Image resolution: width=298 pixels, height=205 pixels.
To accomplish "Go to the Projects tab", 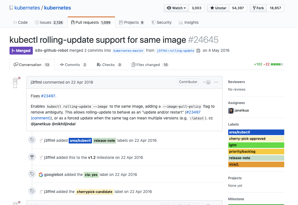I will point(131,22).
